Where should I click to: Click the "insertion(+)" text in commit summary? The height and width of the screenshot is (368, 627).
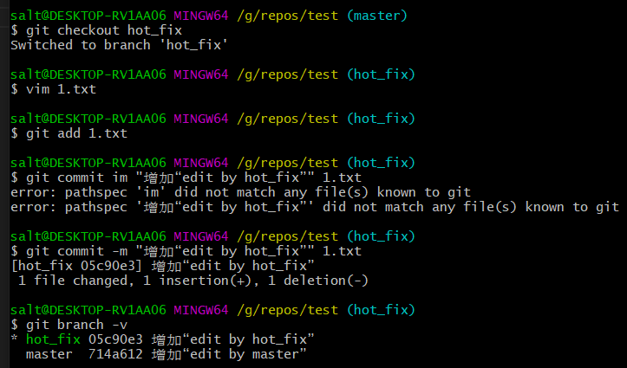206,281
